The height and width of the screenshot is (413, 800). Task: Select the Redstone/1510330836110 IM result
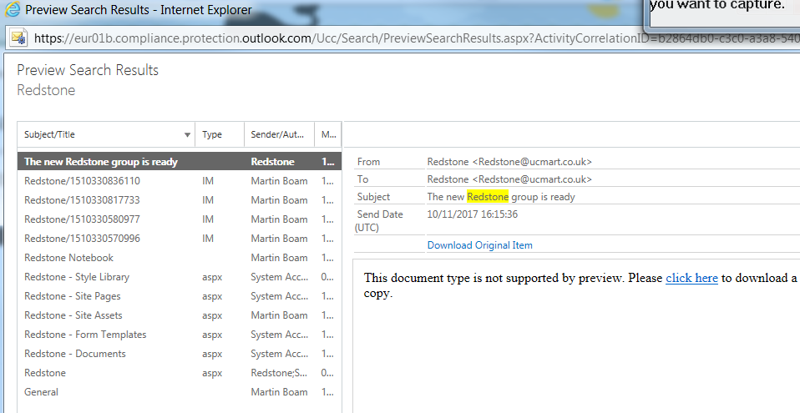[82, 181]
